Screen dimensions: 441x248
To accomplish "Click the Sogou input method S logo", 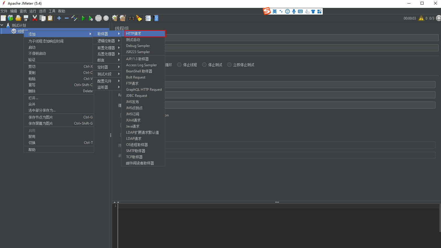I will coord(267,11).
